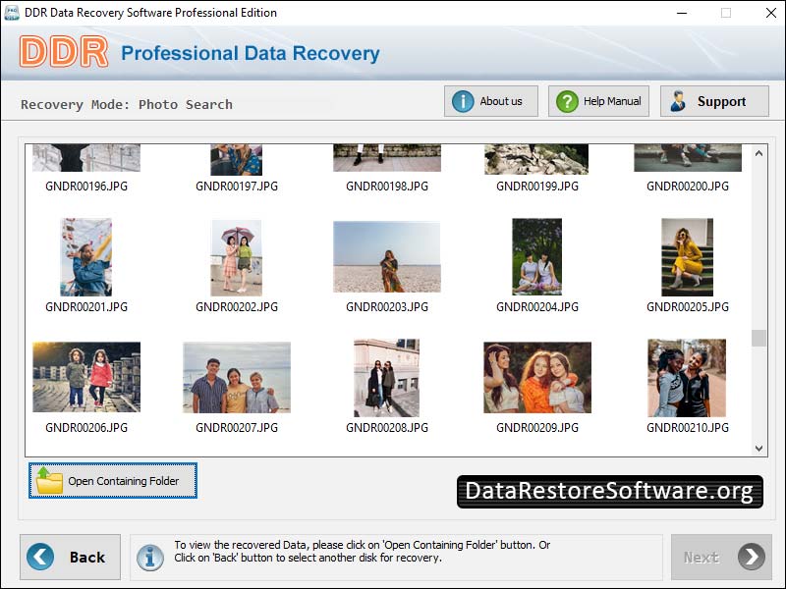Click the app icon in the title bar
Screen dimensions: 786x589
click(11, 13)
